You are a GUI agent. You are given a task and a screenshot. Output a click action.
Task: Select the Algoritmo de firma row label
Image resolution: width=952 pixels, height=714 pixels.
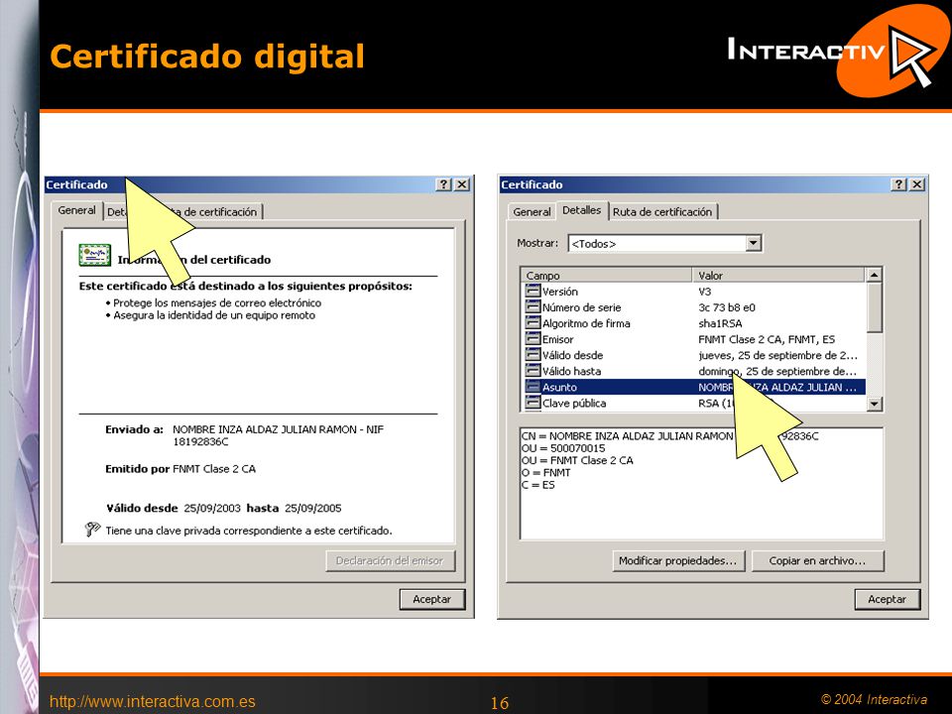[x=586, y=323]
